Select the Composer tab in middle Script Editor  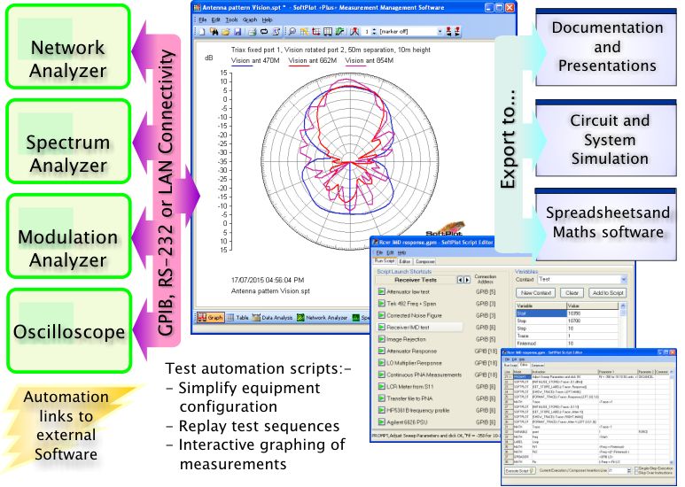point(424,261)
